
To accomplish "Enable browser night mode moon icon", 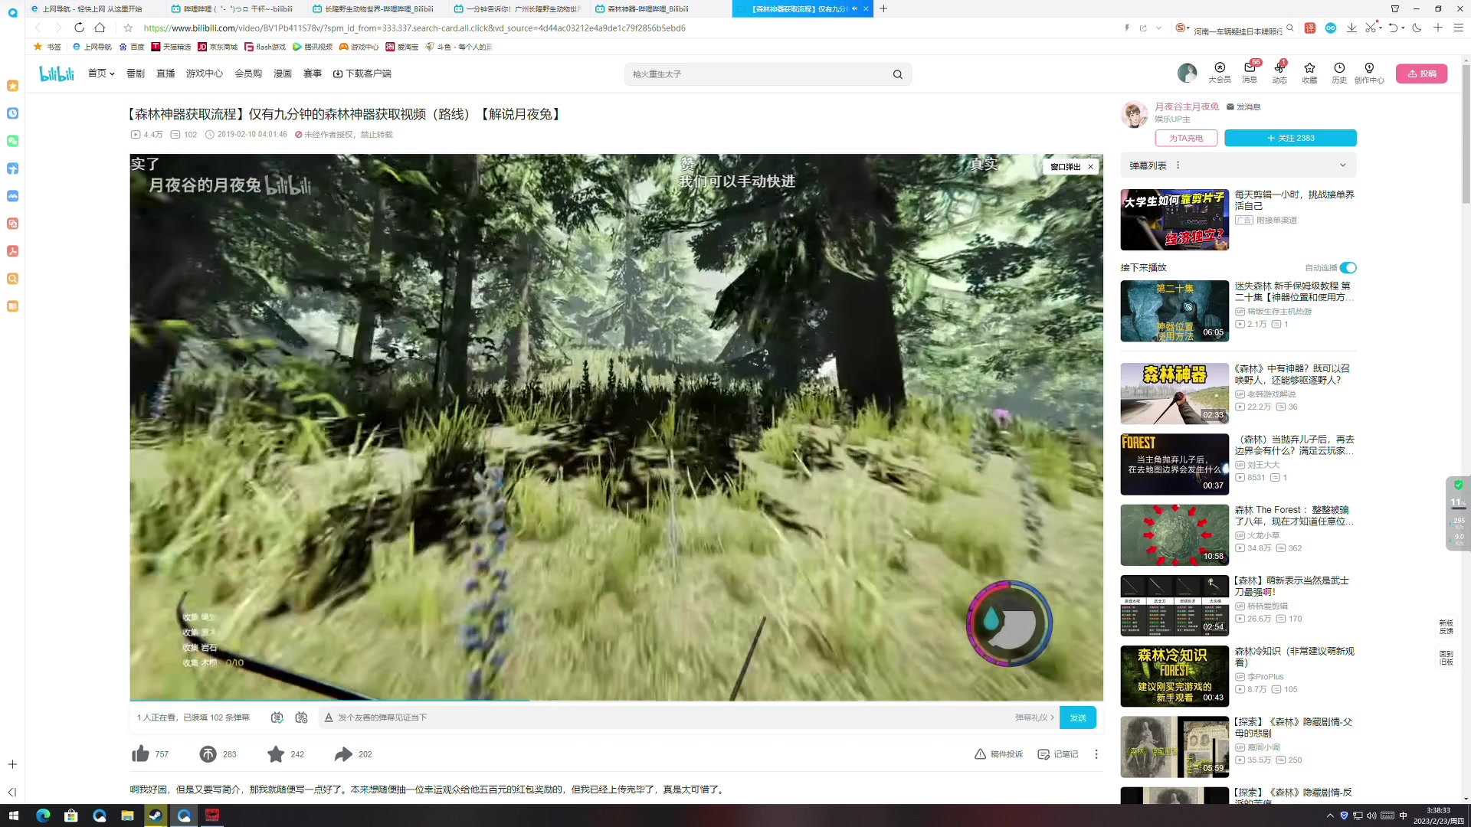I will tap(1417, 28).
